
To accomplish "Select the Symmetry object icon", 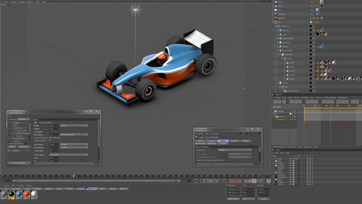I will point(281,42).
